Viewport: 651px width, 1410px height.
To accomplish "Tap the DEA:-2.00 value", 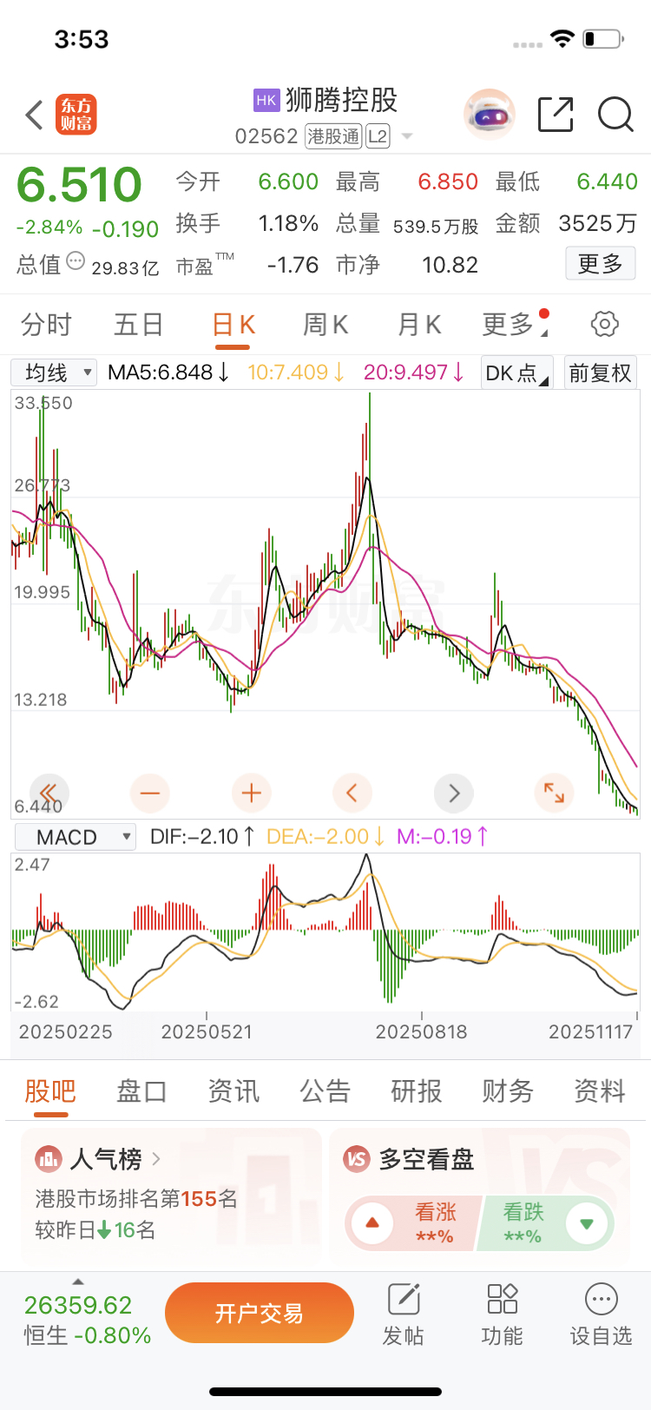I will (x=325, y=837).
